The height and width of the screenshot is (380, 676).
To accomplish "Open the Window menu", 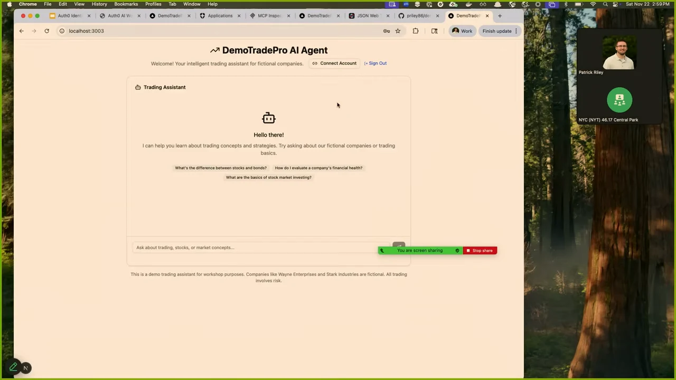I will click(x=192, y=4).
